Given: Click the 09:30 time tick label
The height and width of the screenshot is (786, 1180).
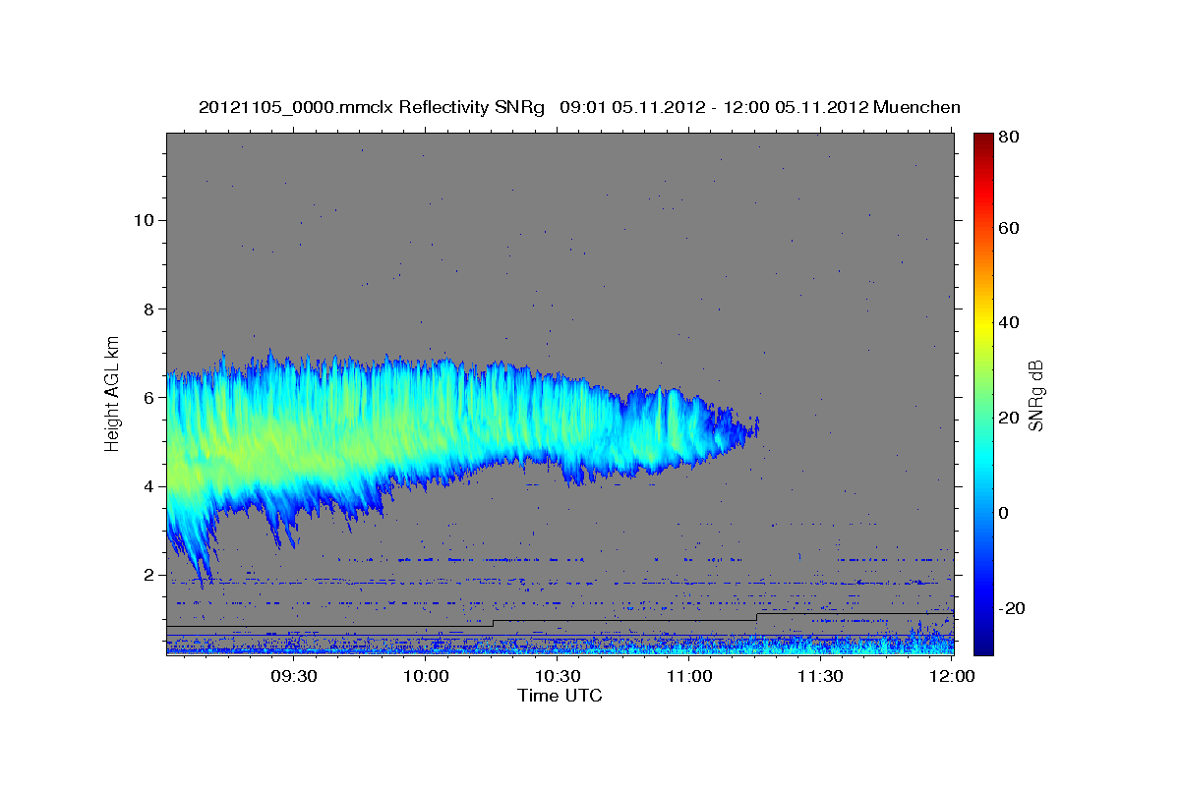Looking at the screenshot, I should pyautogui.click(x=294, y=677).
